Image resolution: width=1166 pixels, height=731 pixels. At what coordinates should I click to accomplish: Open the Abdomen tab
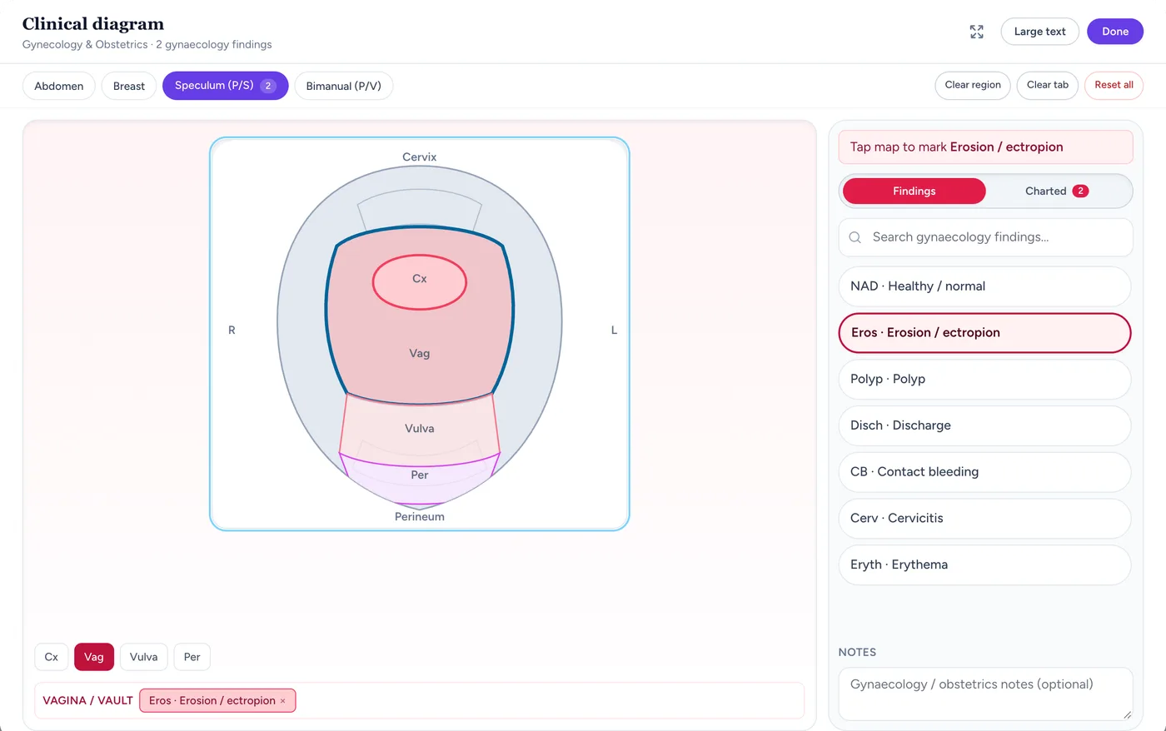(59, 86)
